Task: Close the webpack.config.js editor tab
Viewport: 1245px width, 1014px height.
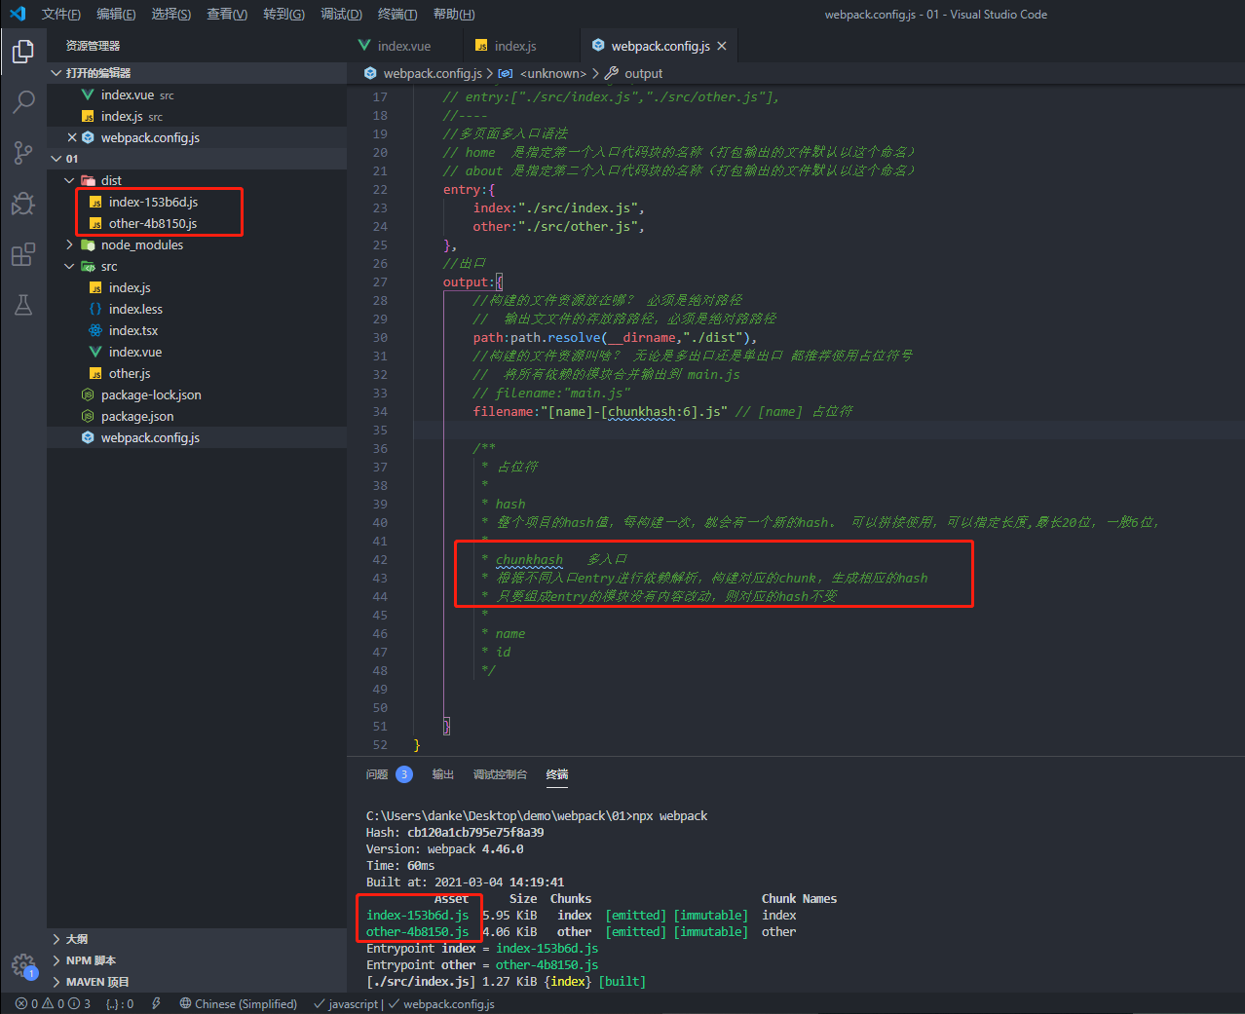Action: 722,46
